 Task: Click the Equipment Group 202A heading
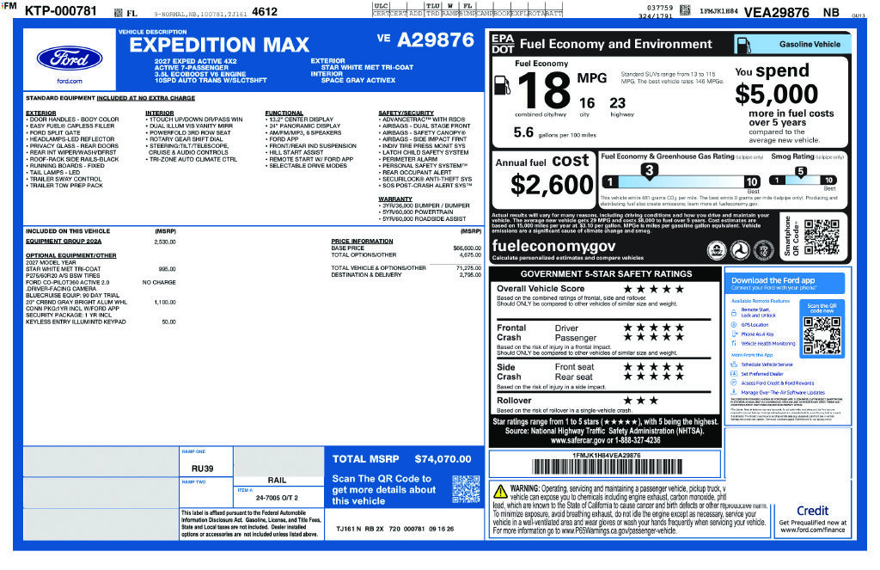coord(64,242)
